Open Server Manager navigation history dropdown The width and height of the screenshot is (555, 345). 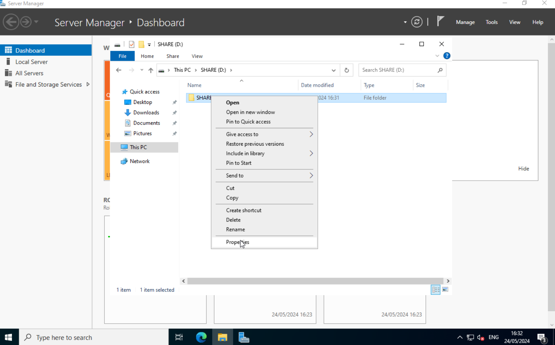(36, 22)
